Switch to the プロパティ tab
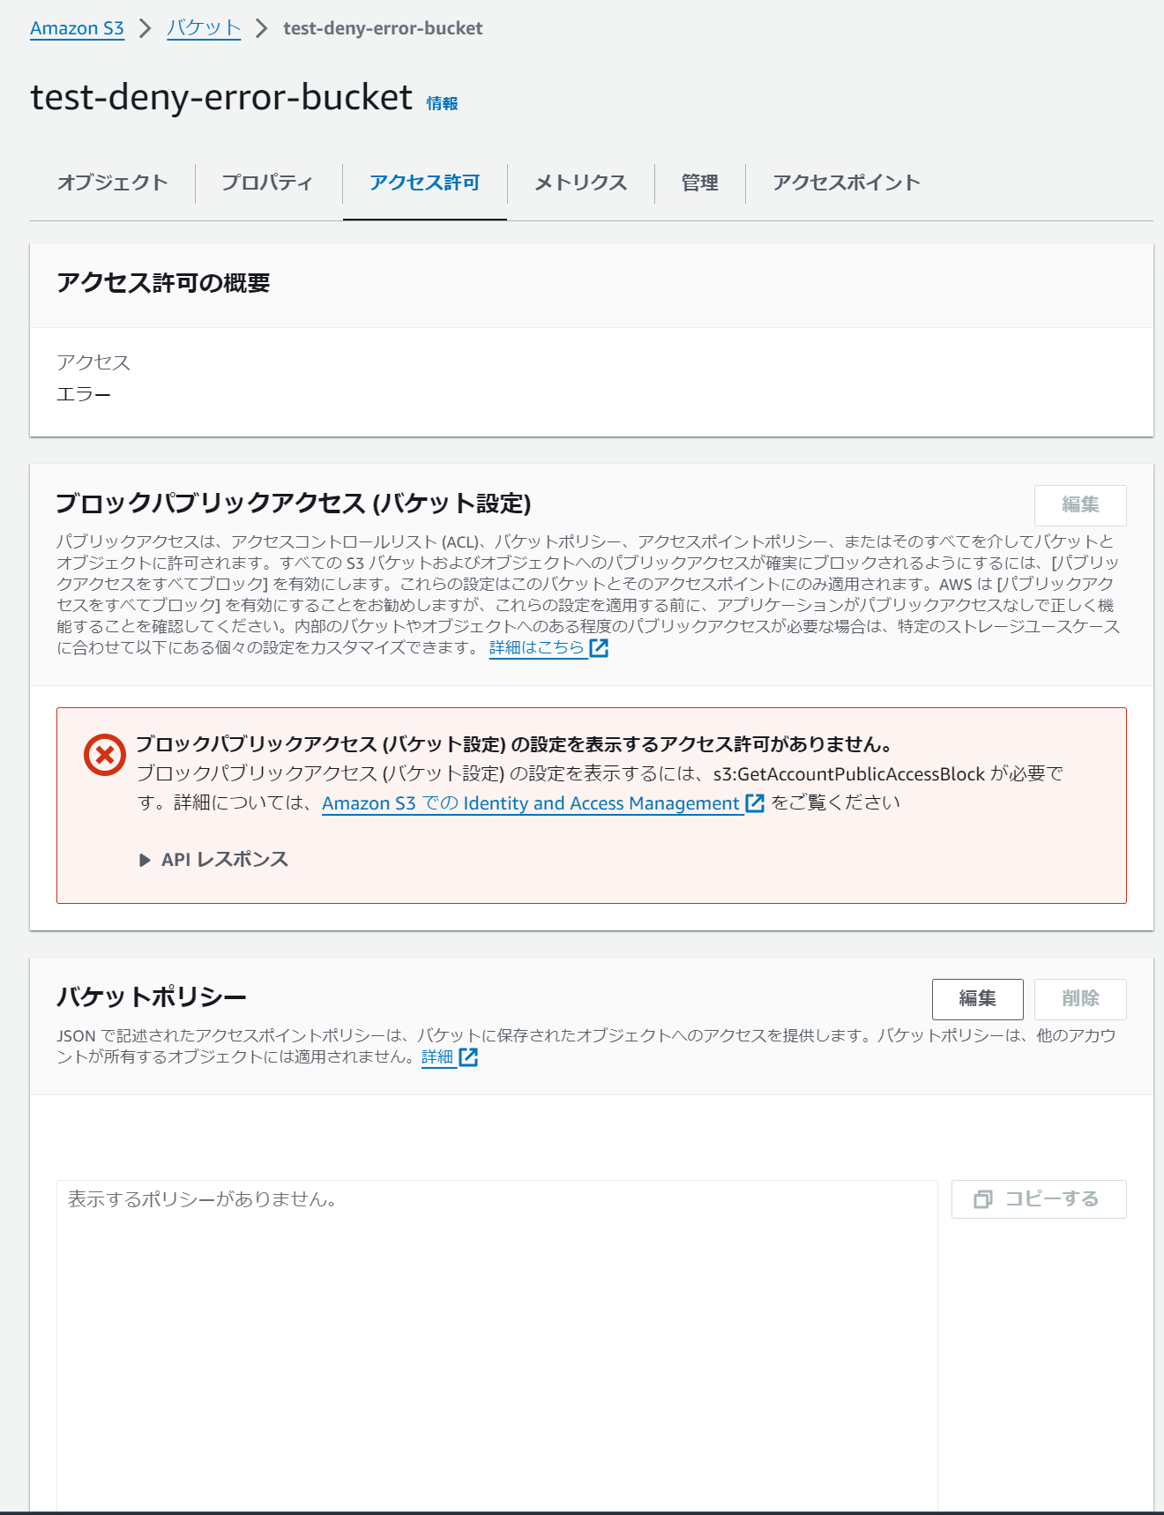Image resolution: width=1164 pixels, height=1515 pixels. point(267,183)
